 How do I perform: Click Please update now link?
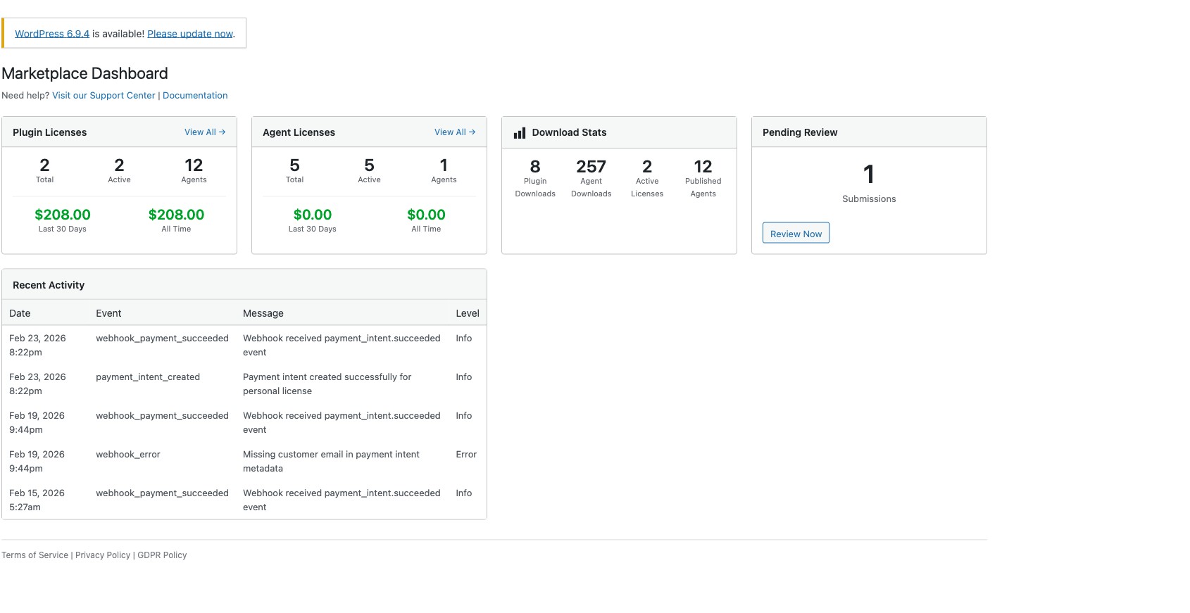pos(190,34)
